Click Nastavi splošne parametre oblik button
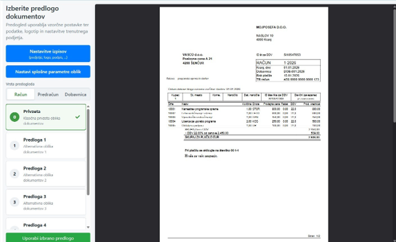The height and width of the screenshot is (242, 396). 48,72
